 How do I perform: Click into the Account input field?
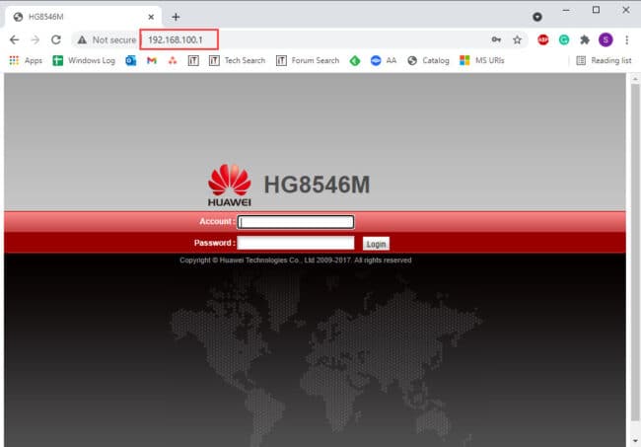[296, 222]
